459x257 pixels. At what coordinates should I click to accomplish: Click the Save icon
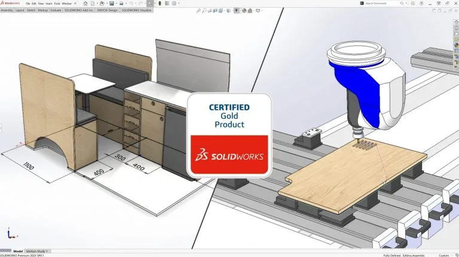(112, 4)
